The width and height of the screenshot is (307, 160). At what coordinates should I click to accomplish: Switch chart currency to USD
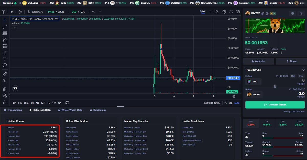(74, 12)
